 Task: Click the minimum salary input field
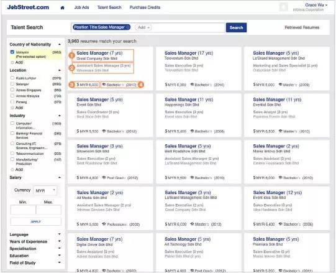(23, 210)
